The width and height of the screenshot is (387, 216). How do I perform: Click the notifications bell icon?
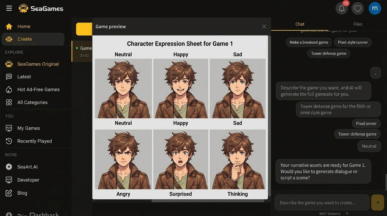pos(341,8)
